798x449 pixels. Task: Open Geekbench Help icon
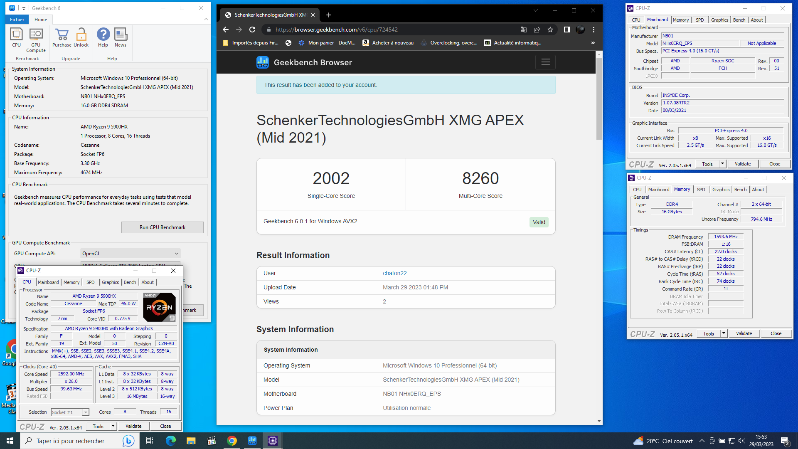(x=103, y=37)
